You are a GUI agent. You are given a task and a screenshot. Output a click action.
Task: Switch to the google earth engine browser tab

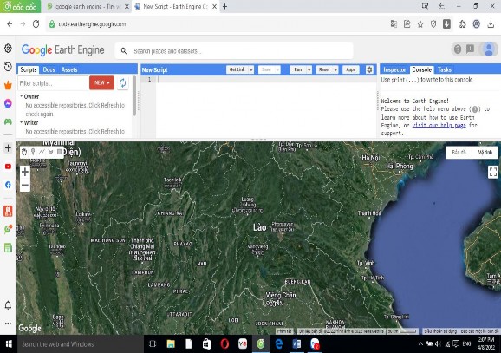tap(87, 6)
